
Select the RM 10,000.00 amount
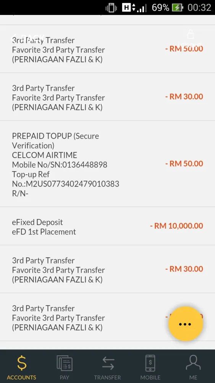[x=176, y=226]
